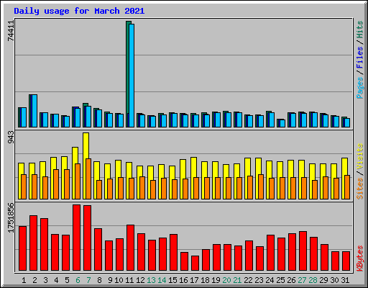Click the orange sites bar for day 23

(x=261, y=186)
